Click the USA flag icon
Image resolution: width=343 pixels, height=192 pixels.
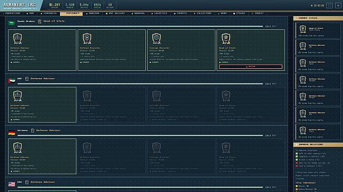pyautogui.click(x=12, y=184)
